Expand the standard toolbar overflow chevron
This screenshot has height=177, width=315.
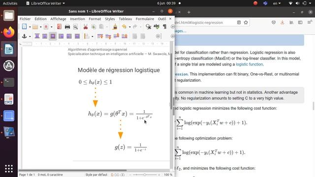point(172,27)
